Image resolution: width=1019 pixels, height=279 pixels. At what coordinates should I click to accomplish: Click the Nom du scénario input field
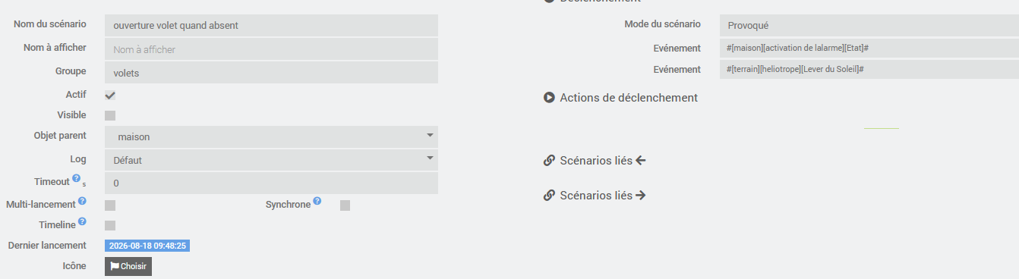coord(271,25)
